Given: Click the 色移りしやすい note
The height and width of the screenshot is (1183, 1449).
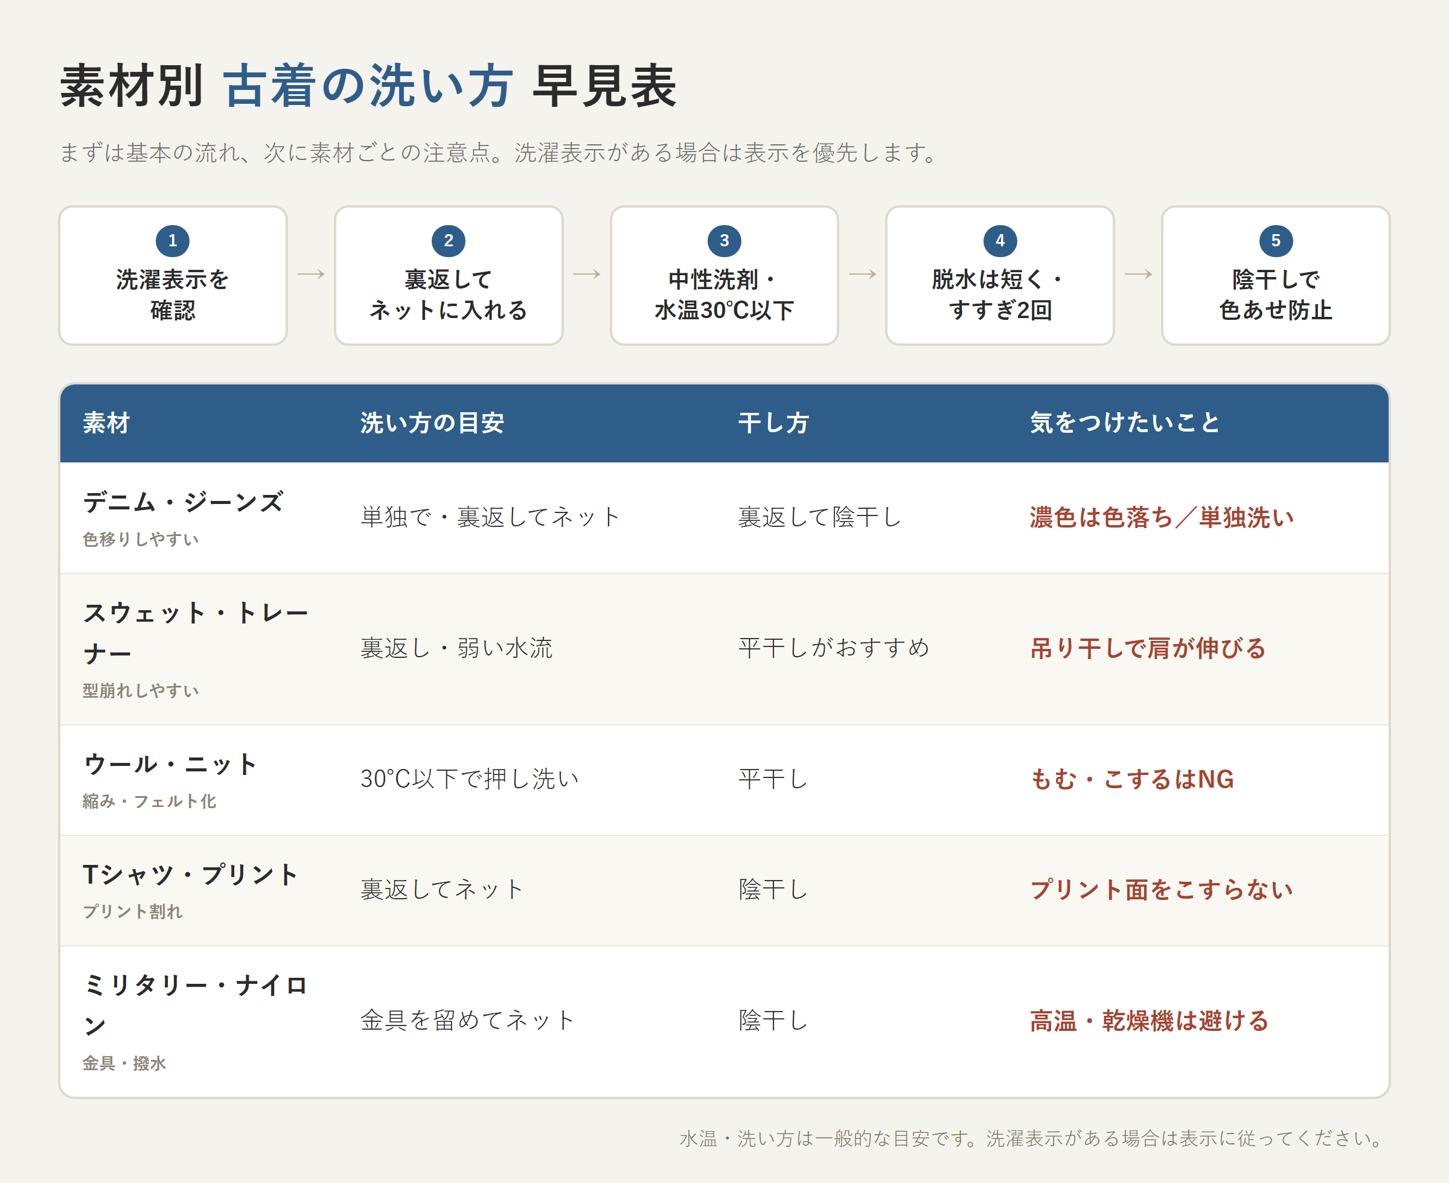Looking at the screenshot, I should (141, 539).
